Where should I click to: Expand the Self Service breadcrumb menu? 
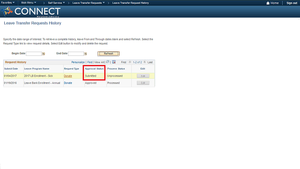(x=56, y=3)
